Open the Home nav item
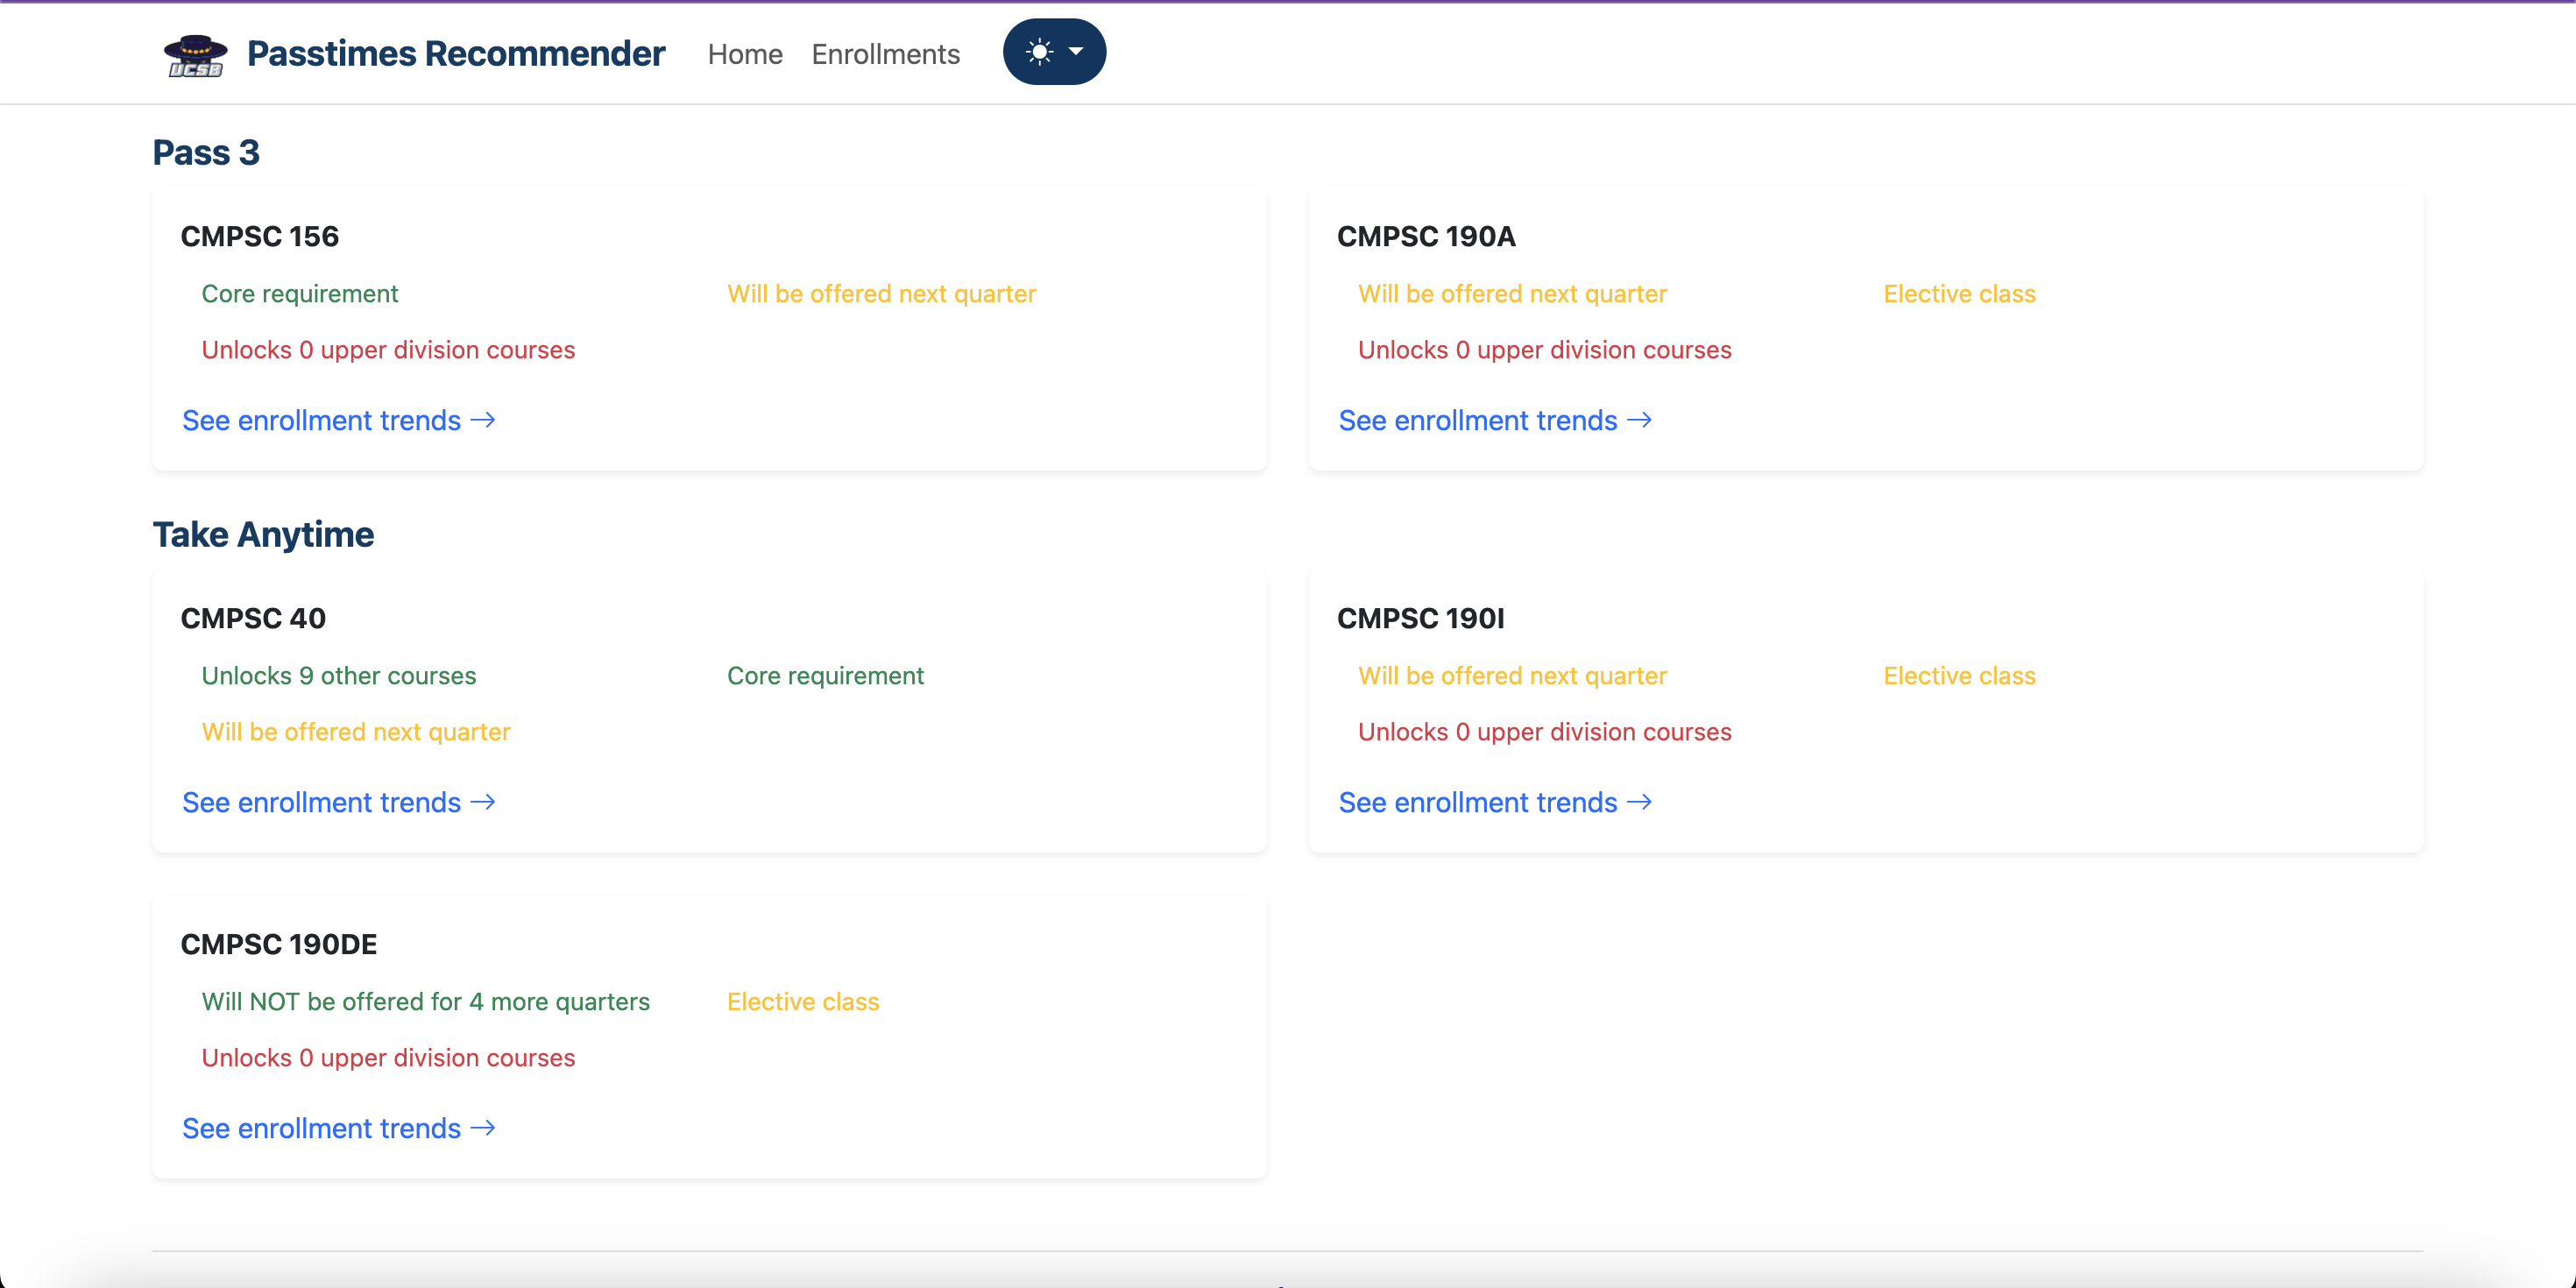The image size is (2576, 1288). pyautogui.click(x=744, y=54)
